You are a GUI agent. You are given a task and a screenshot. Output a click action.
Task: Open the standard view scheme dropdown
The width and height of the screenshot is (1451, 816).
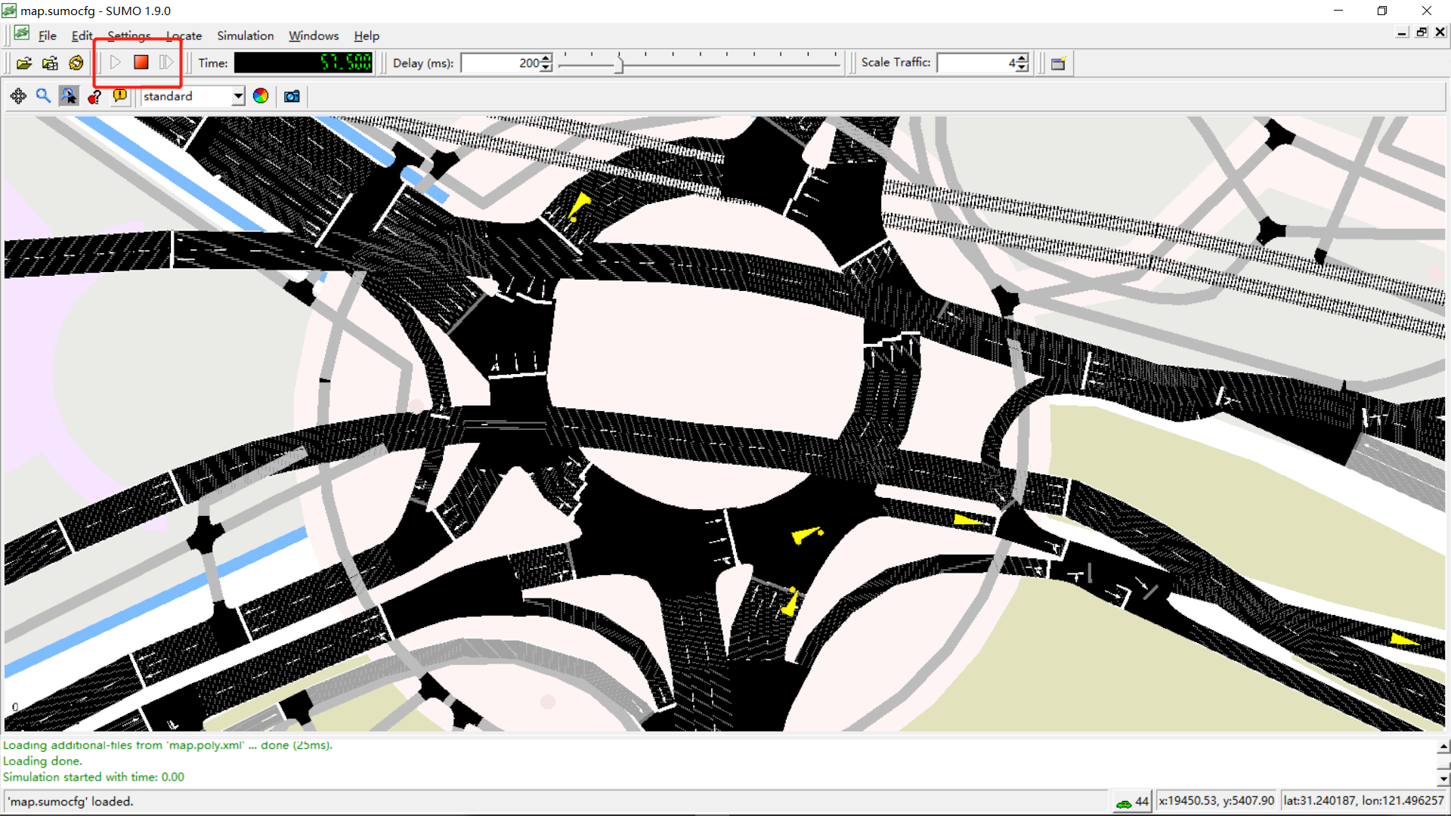[x=238, y=96]
